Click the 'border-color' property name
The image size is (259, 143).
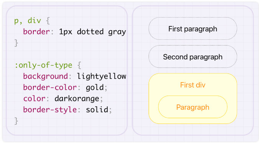[50, 87]
